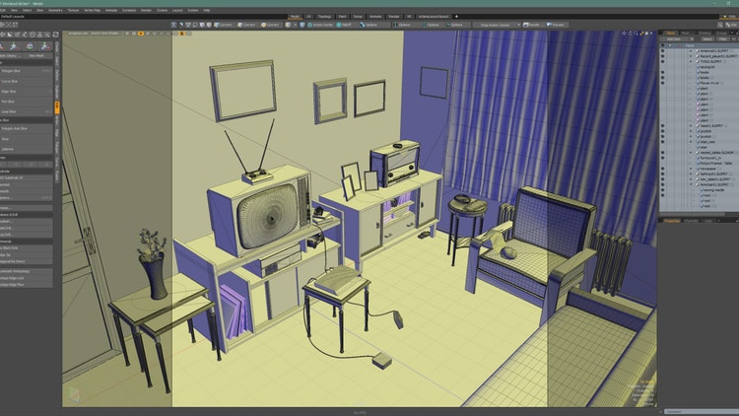Open the Properties tab in lower right panel
Image resolution: width=739 pixels, height=416 pixels.
point(672,221)
